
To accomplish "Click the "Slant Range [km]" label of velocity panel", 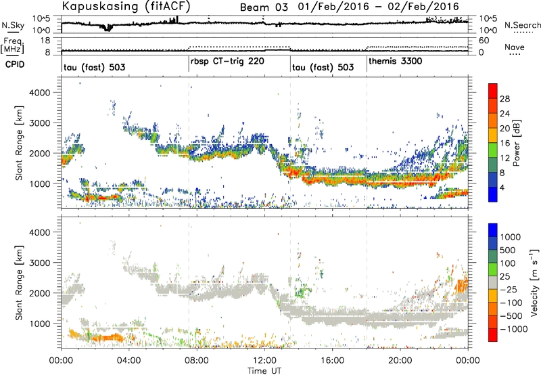I will [x=19, y=283].
